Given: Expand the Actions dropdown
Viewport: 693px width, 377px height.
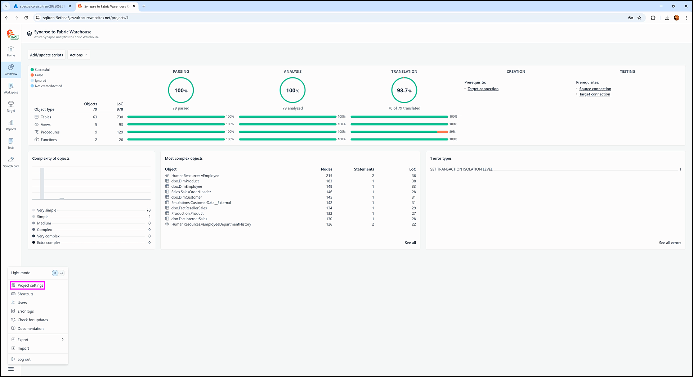Looking at the screenshot, I should pos(78,55).
